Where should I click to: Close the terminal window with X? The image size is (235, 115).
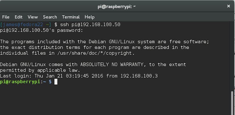229,6
